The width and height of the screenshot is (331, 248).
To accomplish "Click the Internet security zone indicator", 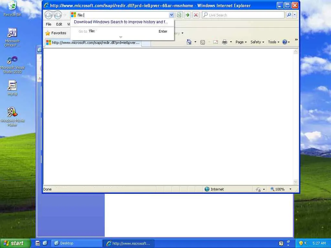I will tap(214, 189).
